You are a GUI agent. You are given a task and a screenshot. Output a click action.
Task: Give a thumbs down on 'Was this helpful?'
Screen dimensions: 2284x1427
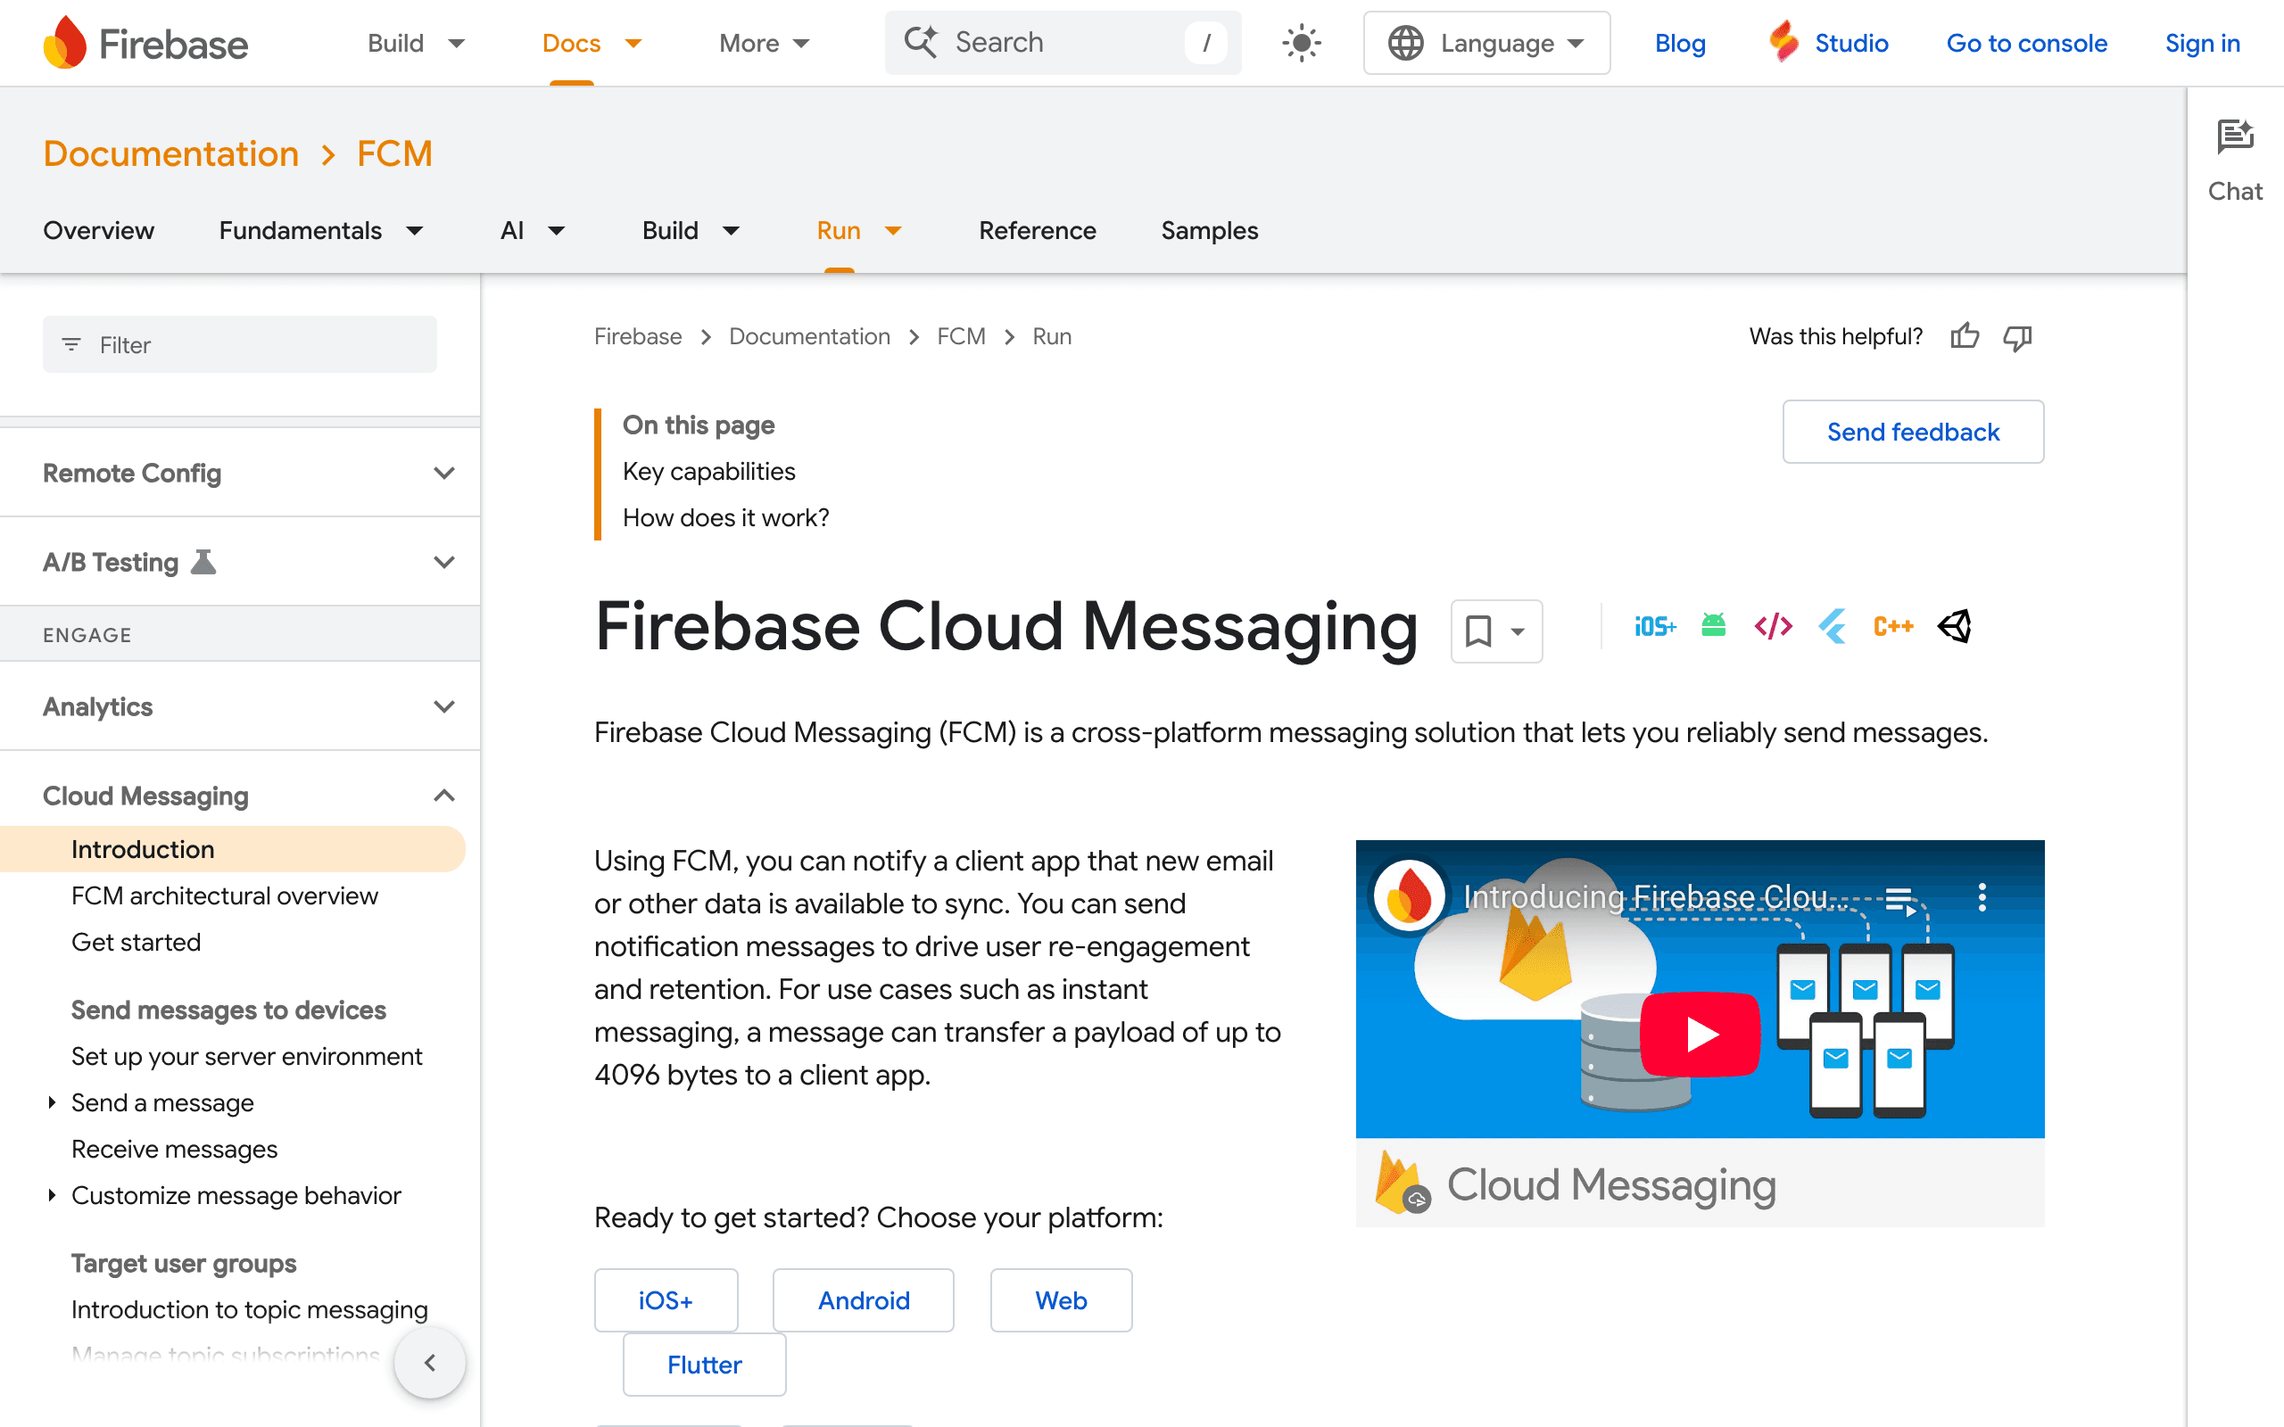point(2017,337)
